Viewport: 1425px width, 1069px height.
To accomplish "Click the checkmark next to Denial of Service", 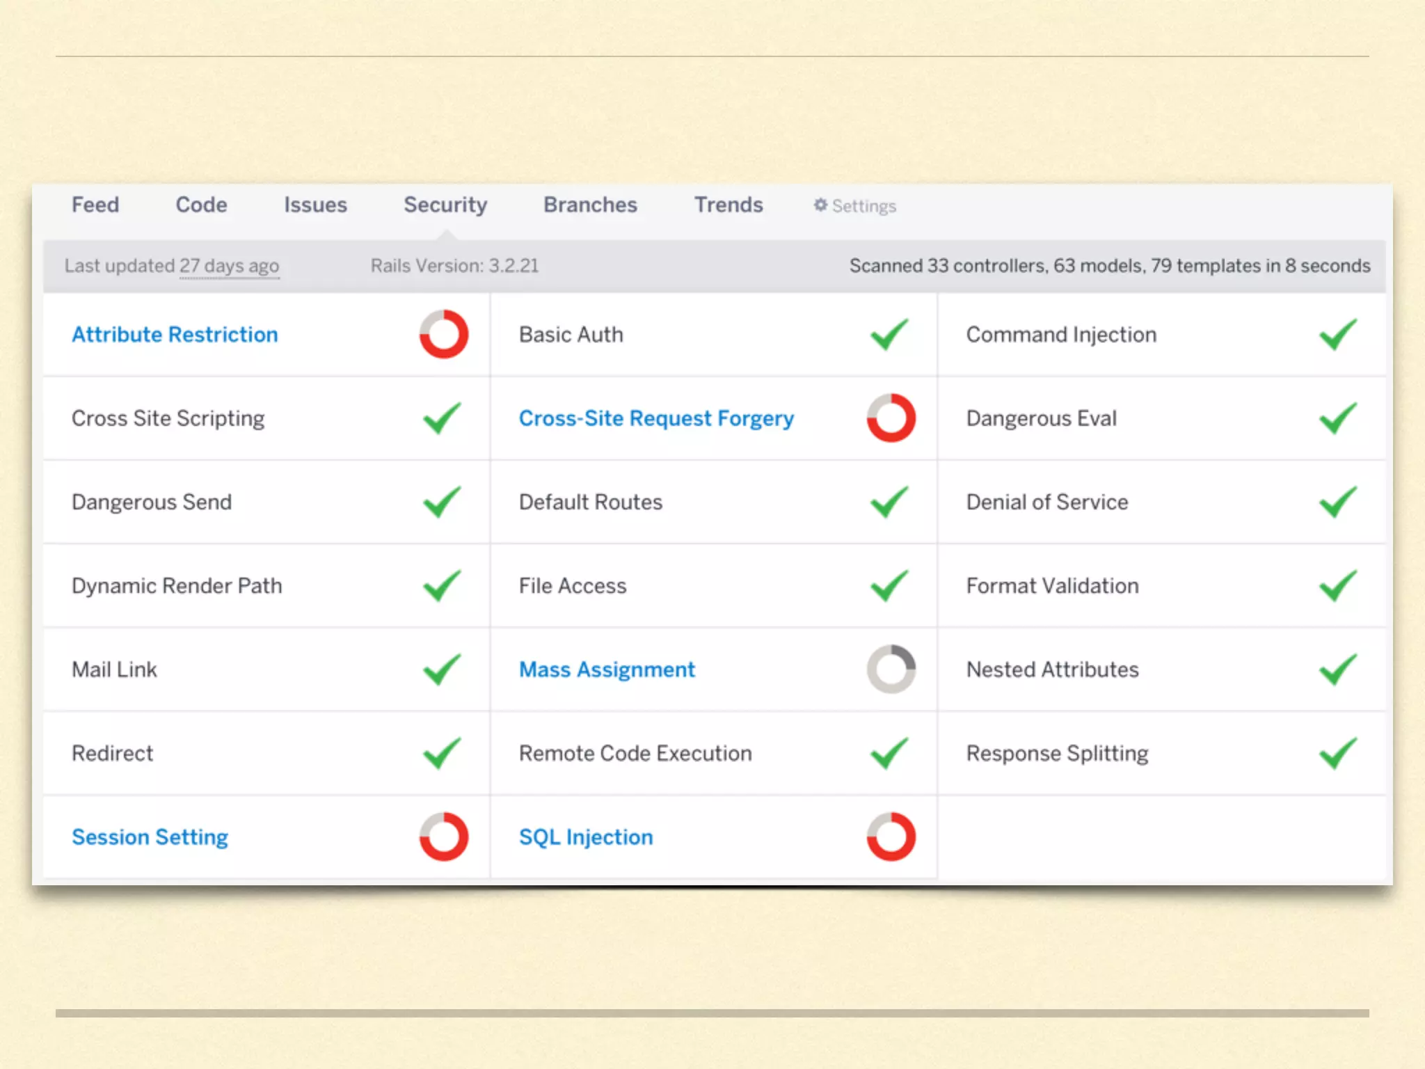I will pyautogui.click(x=1337, y=502).
